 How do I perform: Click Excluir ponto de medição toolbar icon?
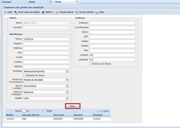pyautogui.click(x=16, y=12)
